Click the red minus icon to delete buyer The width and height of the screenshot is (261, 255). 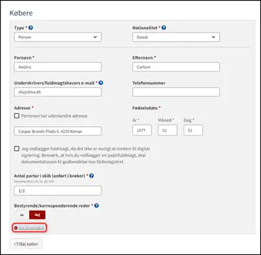point(16,228)
